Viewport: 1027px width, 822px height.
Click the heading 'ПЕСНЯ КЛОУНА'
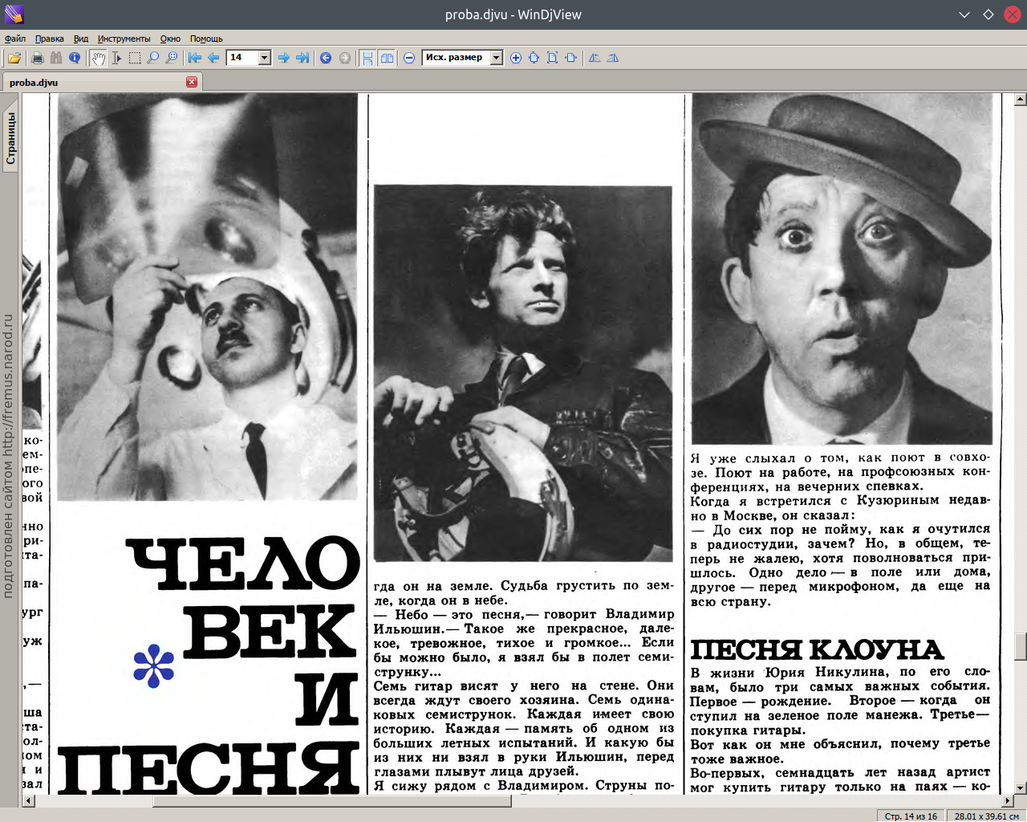(817, 649)
